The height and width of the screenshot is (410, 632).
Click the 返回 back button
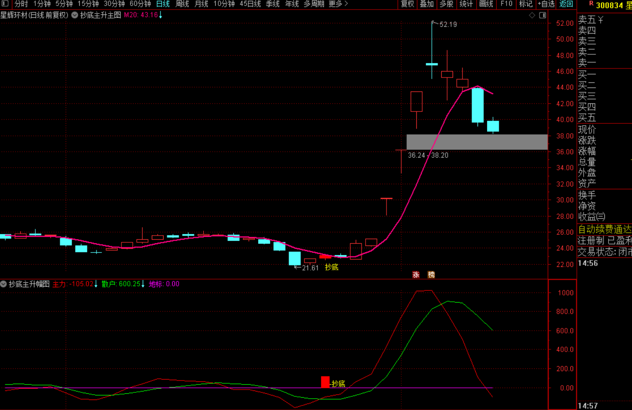coord(566,4)
